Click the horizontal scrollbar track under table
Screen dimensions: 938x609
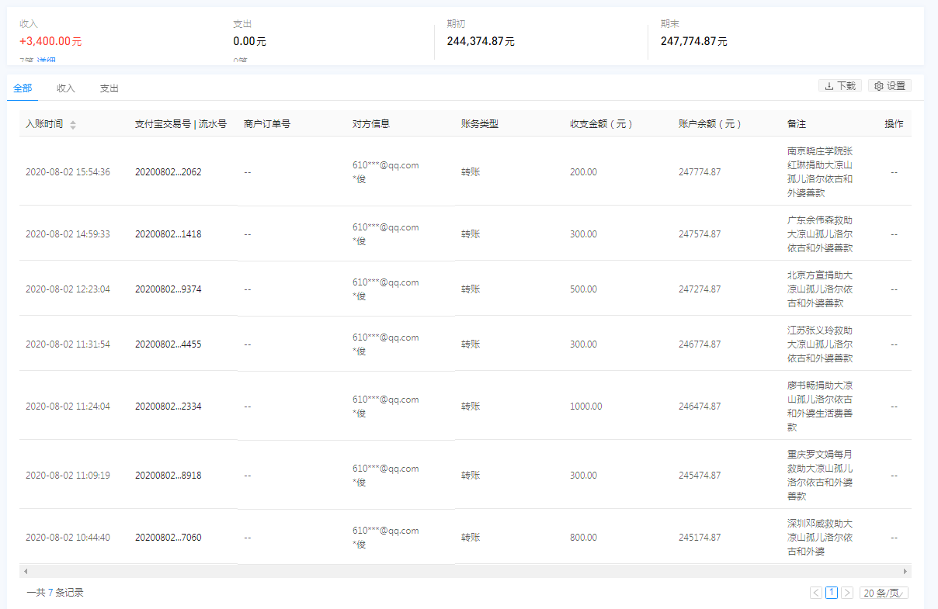pos(466,571)
